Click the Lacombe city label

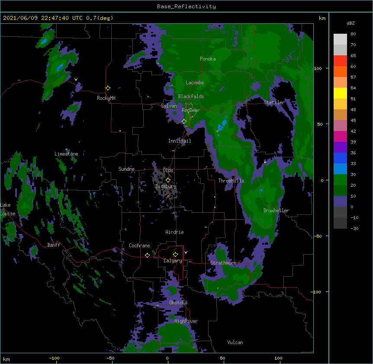pos(195,83)
